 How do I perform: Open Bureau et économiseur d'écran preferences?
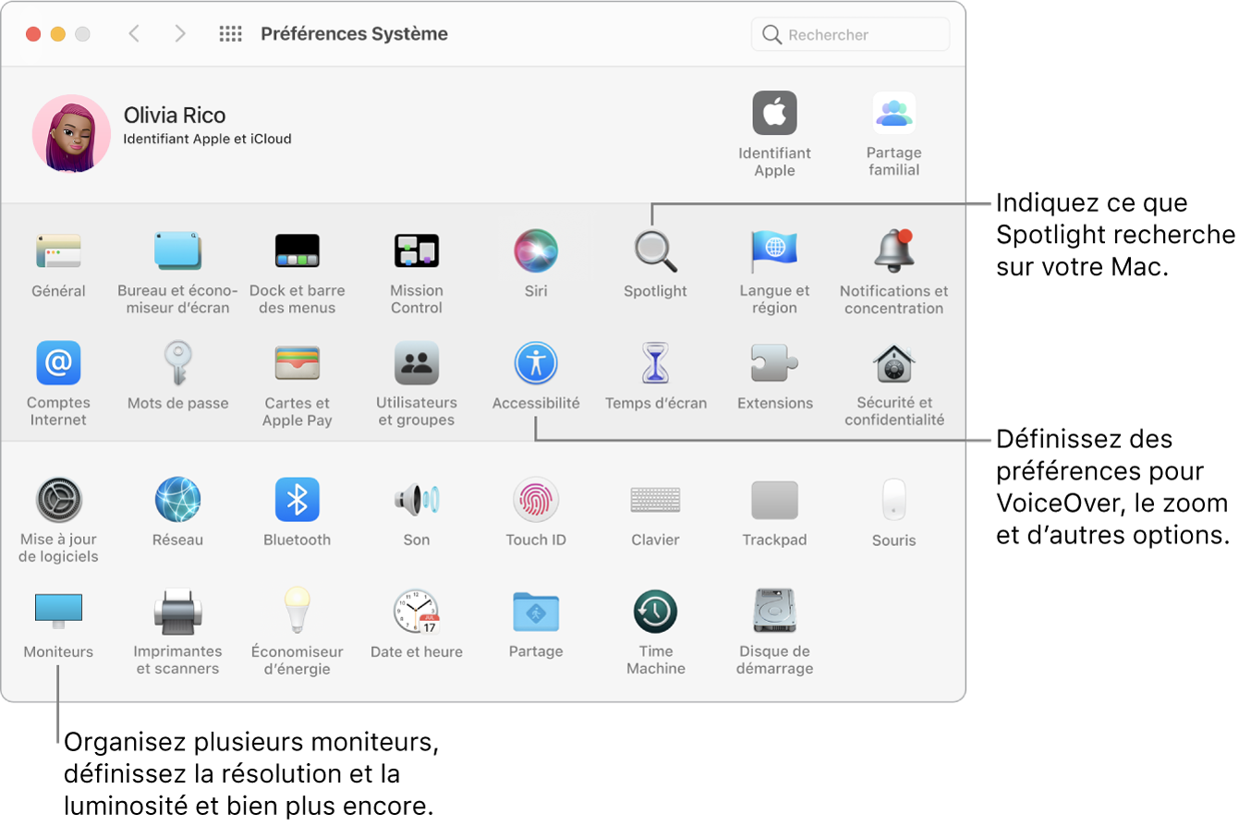pos(177,250)
